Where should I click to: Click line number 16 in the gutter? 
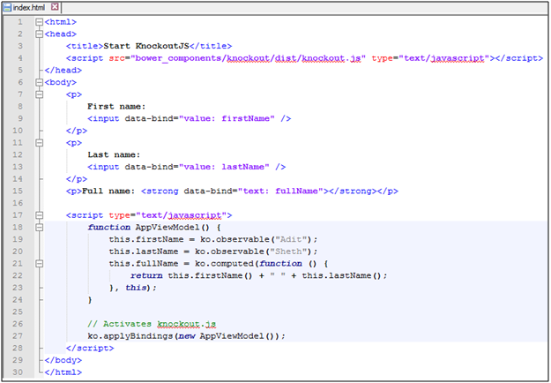[x=18, y=203]
